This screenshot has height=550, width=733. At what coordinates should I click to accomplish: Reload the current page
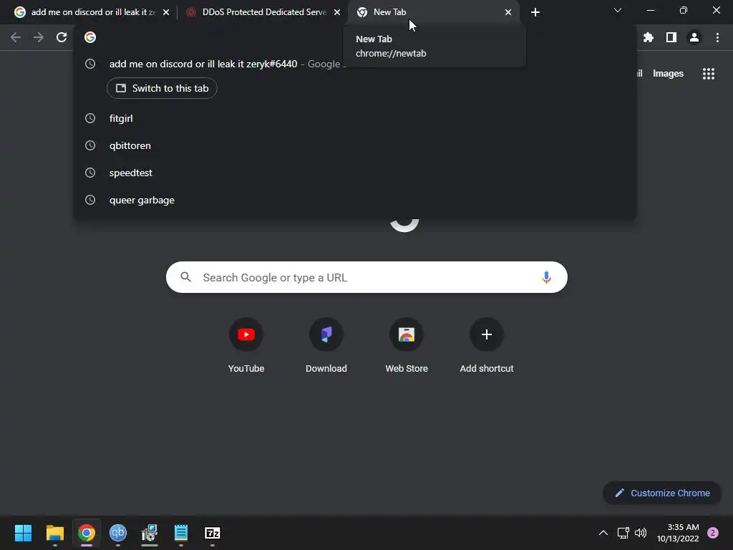(62, 37)
